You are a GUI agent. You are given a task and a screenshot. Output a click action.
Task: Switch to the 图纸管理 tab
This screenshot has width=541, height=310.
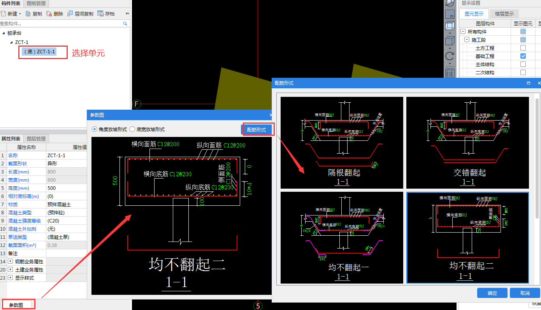(36, 4)
